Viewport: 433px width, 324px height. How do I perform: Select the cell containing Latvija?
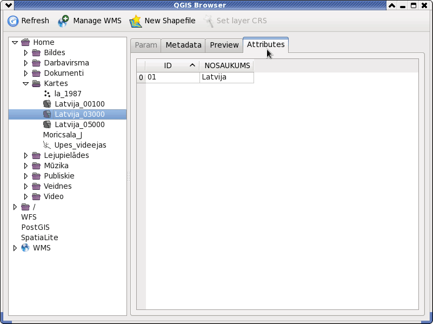(x=227, y=77)
